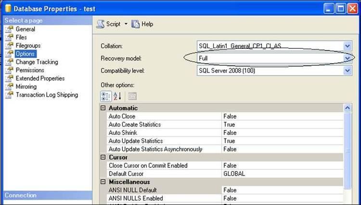This screenshot has width=361, height=205.
Task: Click the Mirroring page icon
Action: point(9,87)
